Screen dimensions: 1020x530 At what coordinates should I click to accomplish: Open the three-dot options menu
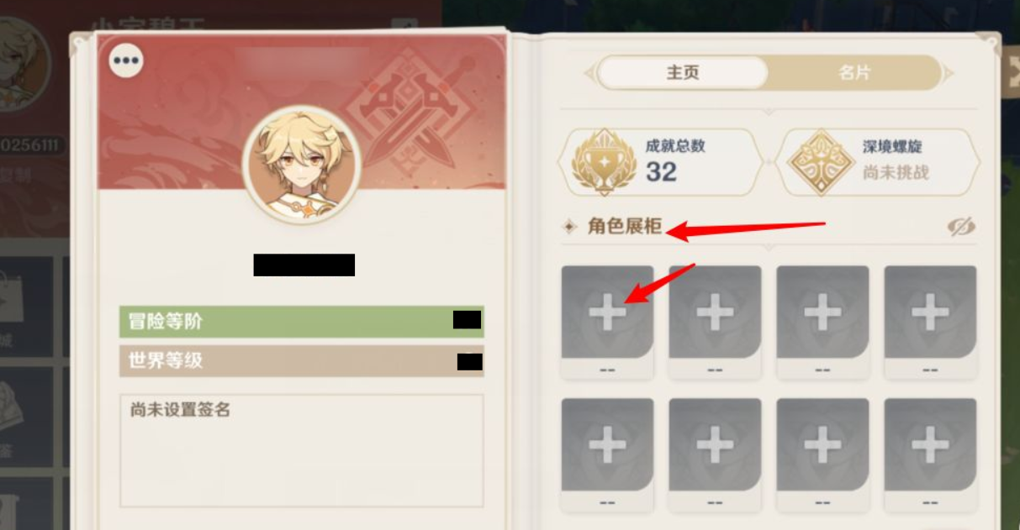tap(126, 60)
